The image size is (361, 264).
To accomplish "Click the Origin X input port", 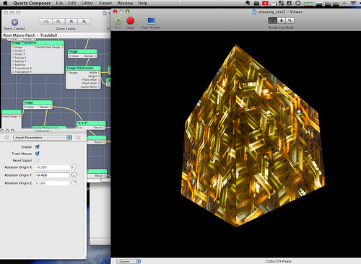I will click(13, 50).
